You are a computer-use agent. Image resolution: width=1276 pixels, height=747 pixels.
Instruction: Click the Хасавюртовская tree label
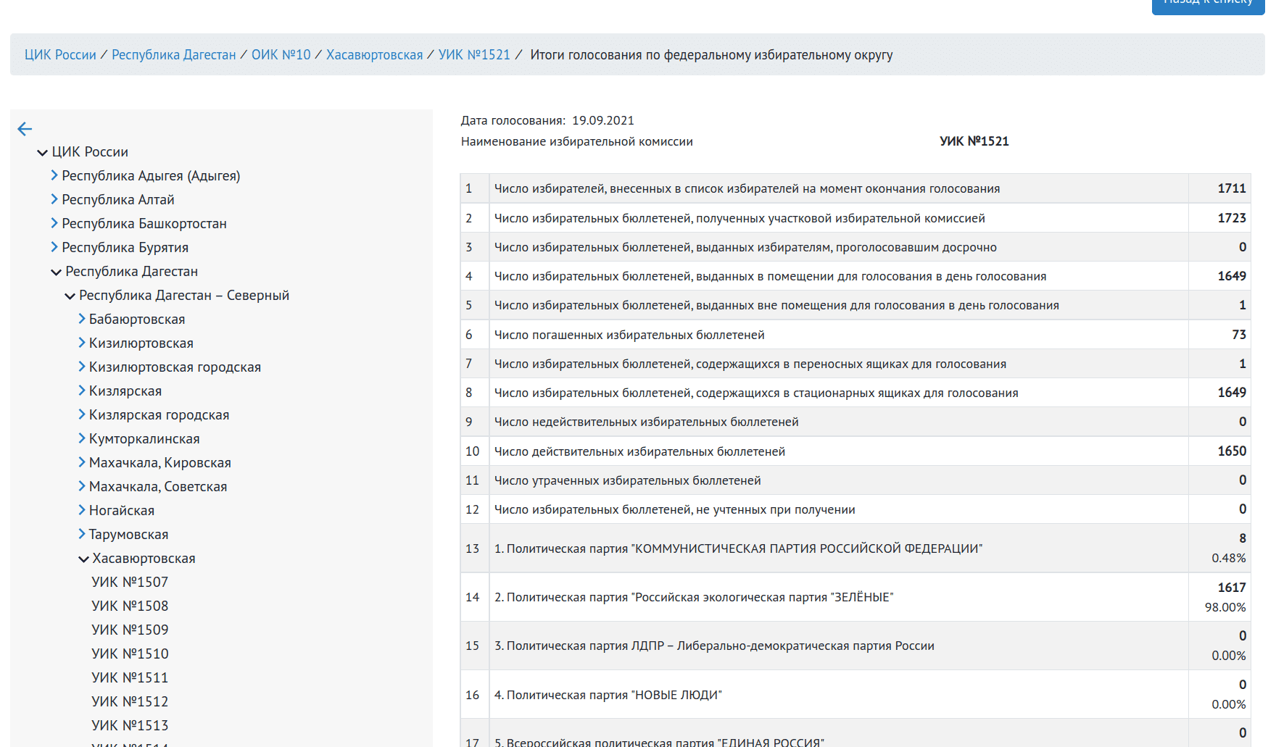point(144,558)
